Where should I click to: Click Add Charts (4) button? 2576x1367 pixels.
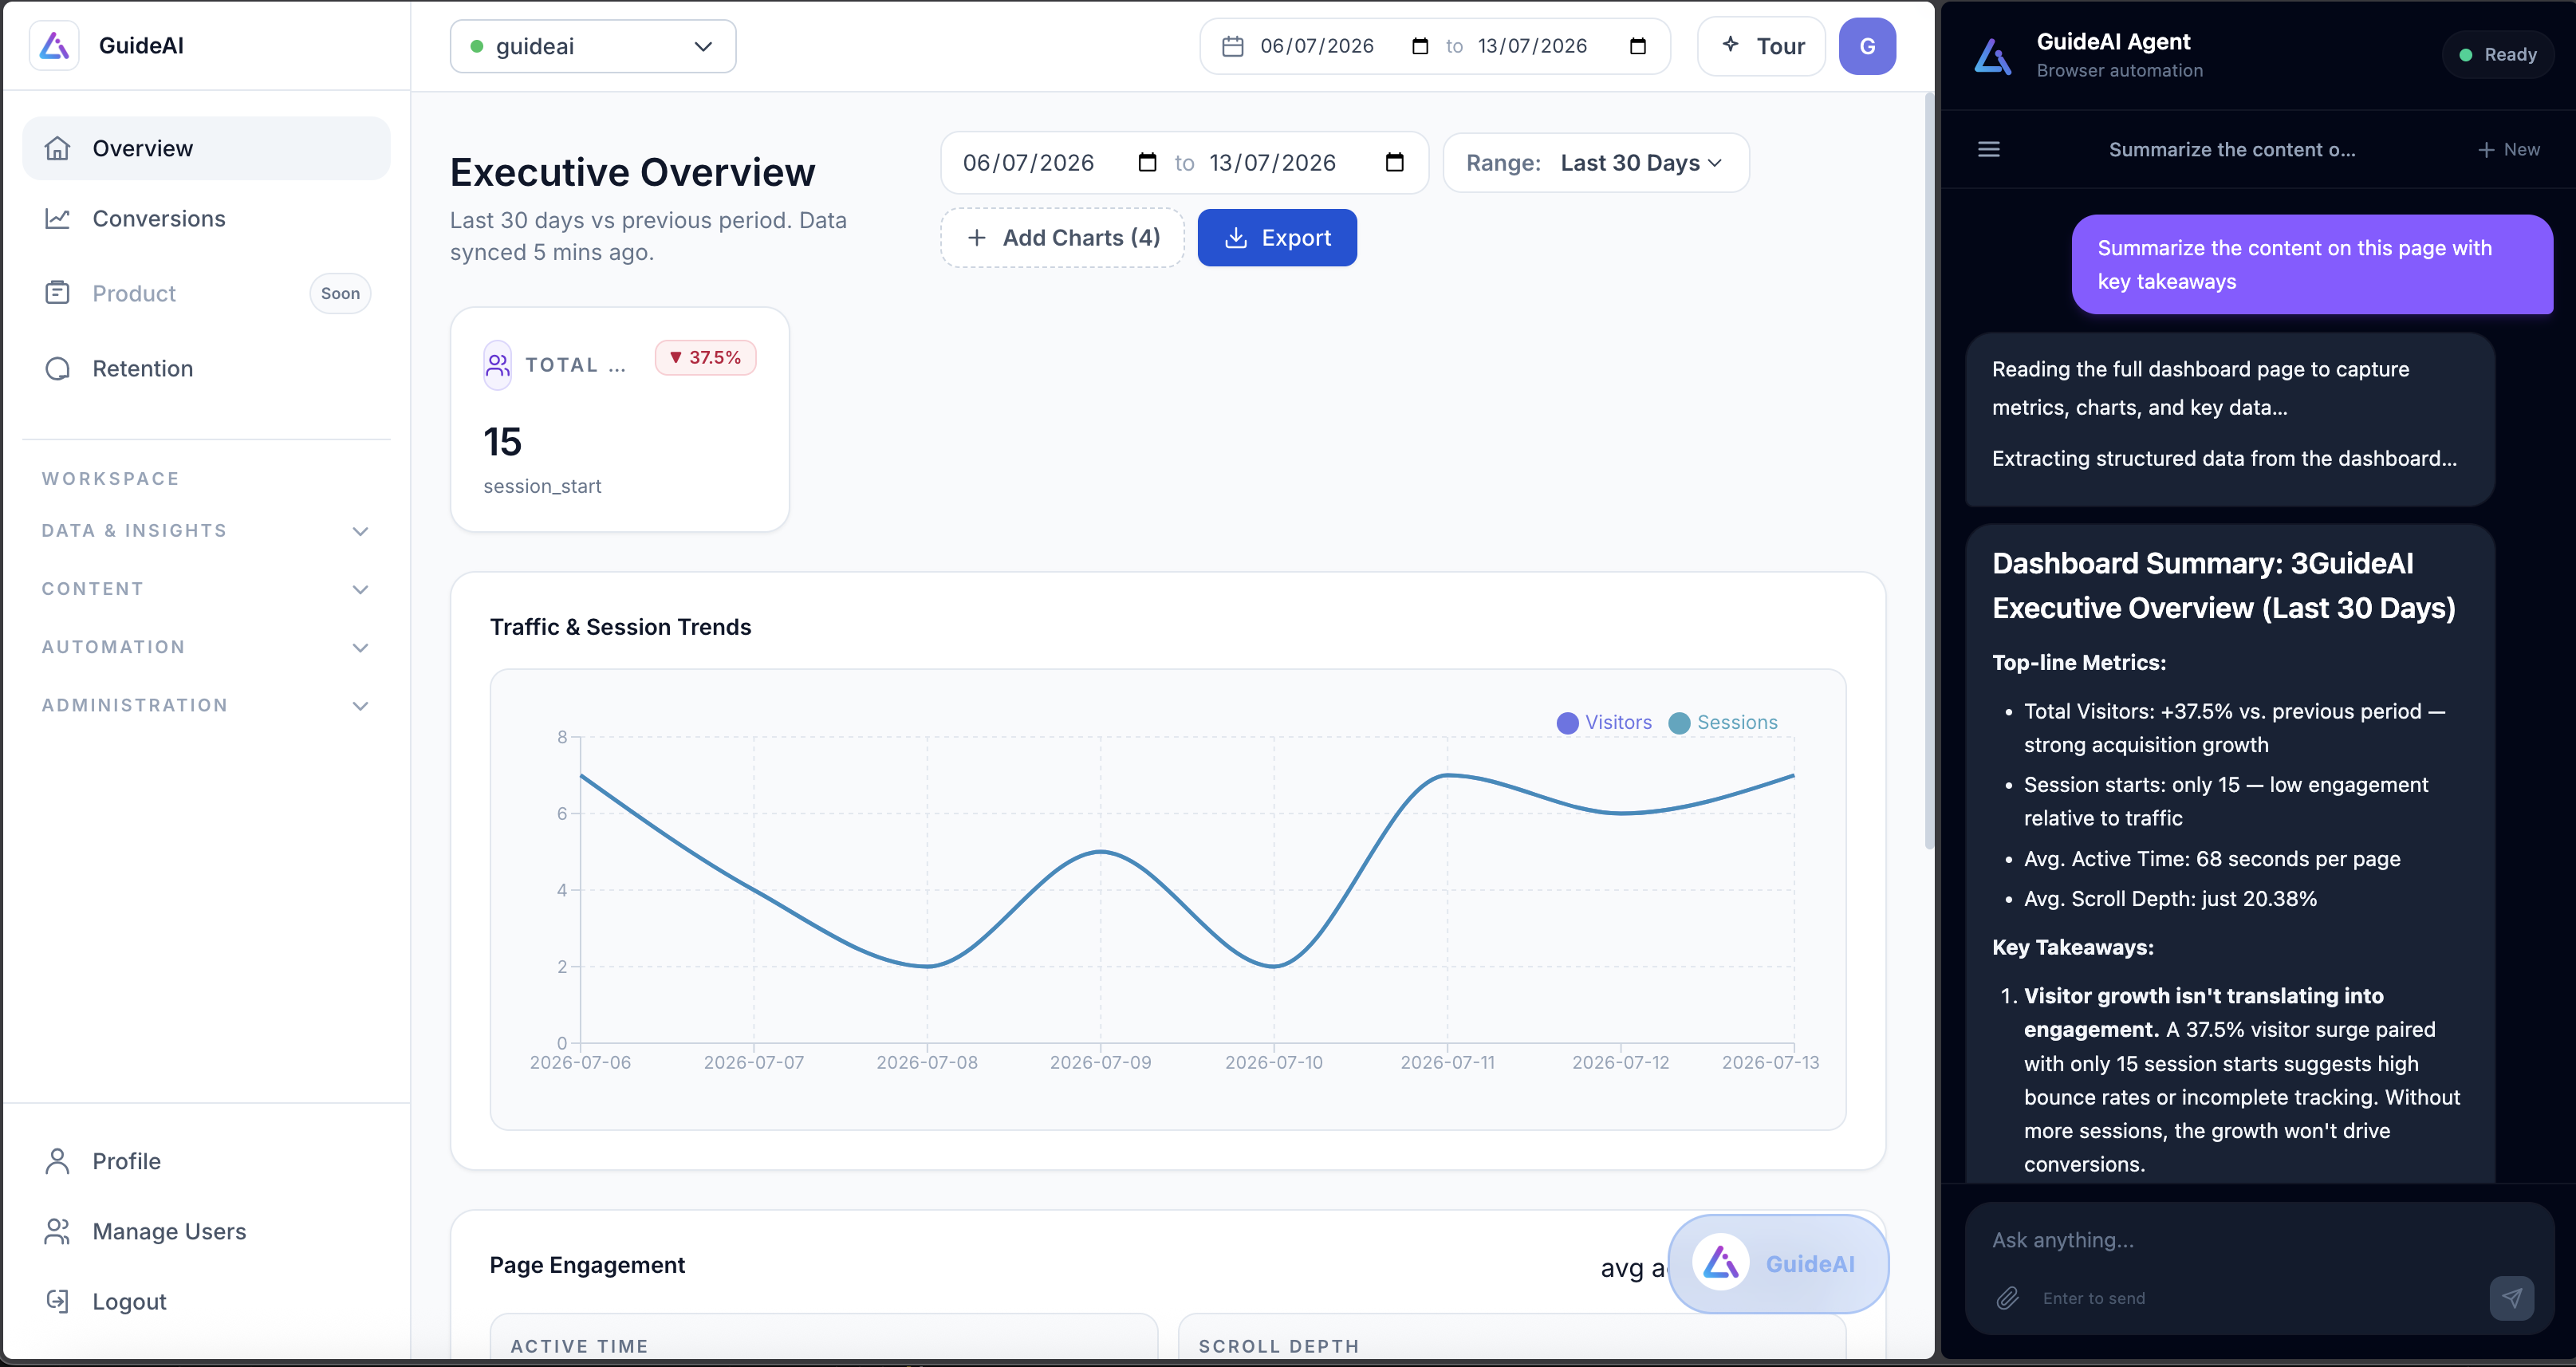pyautogui.click(x=1062, y=238)
